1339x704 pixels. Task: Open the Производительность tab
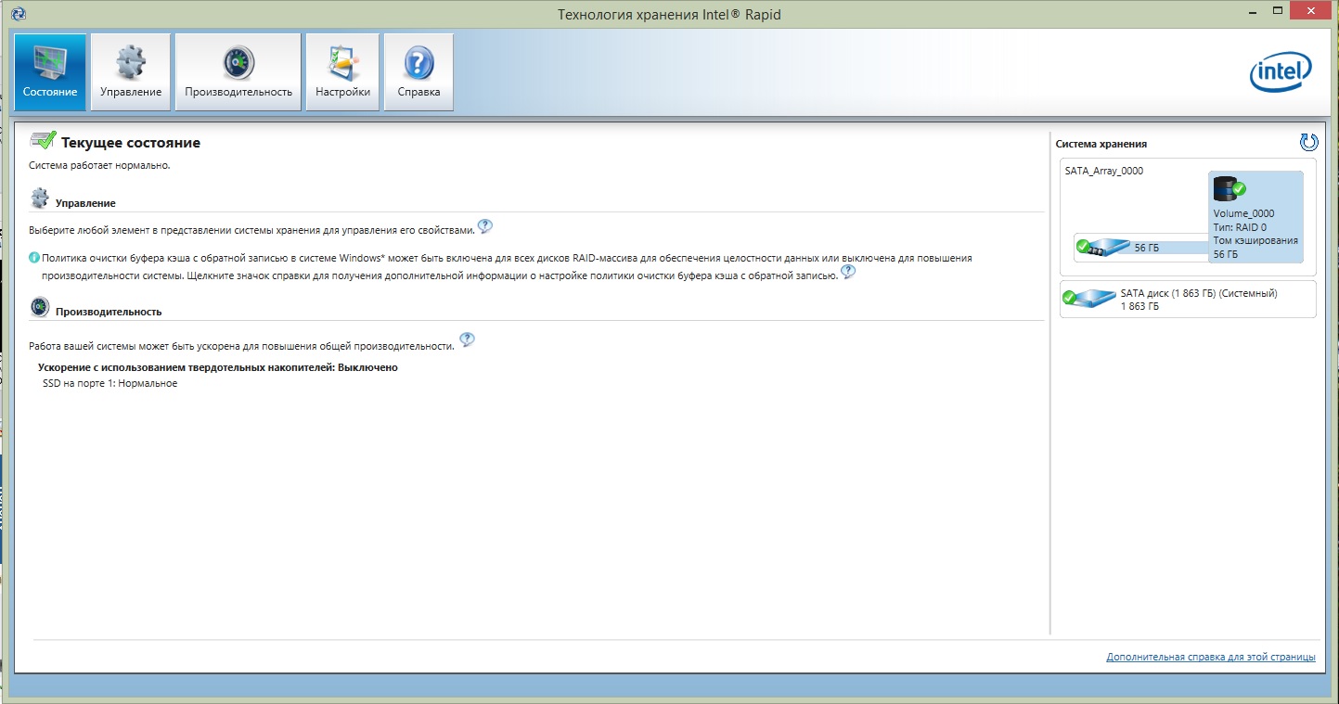pyautogui.click(x=238, y=72)
